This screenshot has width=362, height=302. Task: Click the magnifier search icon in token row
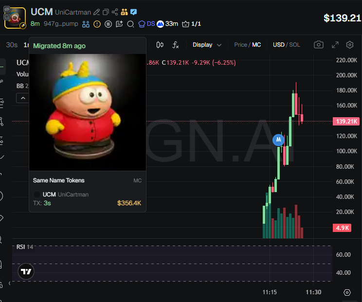tap(130, 24)
